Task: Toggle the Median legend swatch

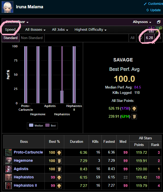Action: coord(31,125)
